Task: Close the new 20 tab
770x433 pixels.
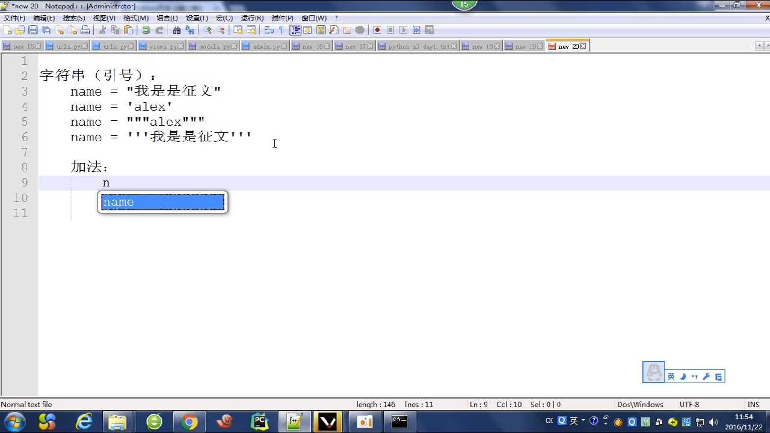Action: pos(583,46)
